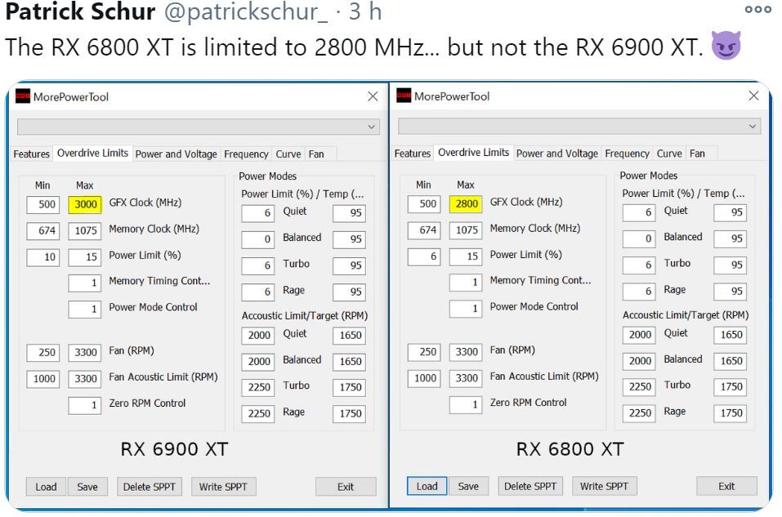Click Quiet acoustic limit 2000 field in RX 6900 XT
Viewport: 782px width, 517px height.
pyautogui.click(x=258, y=335)
